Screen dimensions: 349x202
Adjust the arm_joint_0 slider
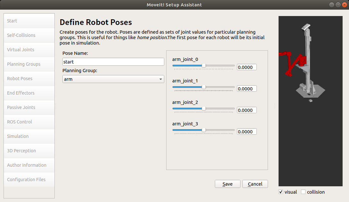tap(203, 66)
